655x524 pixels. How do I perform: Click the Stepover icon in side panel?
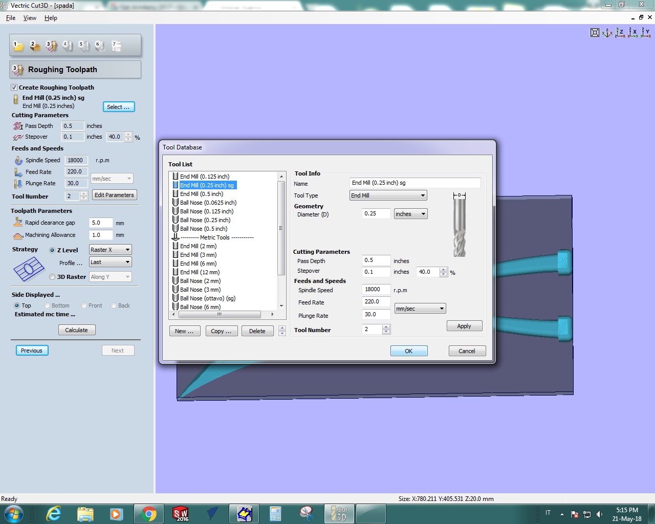click(x=18, y=137)
